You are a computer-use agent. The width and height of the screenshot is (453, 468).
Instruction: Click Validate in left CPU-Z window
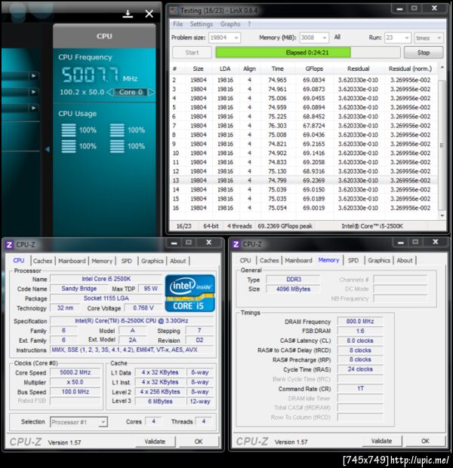(x=156, y=442)
